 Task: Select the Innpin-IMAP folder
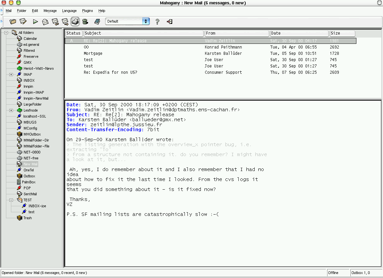pyautogui.click(x=34, y=92)
